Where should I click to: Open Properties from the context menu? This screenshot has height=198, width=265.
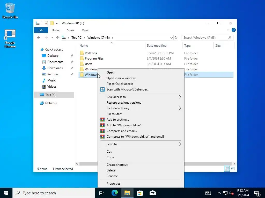[141, 184]
